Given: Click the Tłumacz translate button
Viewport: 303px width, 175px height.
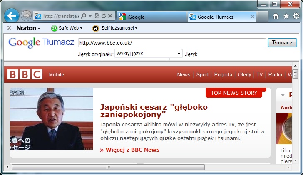Looking at the screenshot, I should (x=282, y=43).
